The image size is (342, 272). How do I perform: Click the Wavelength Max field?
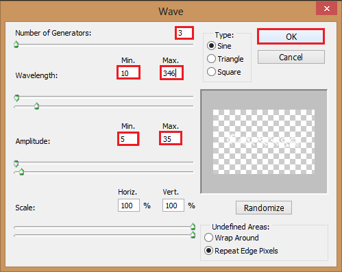(x=171, y=73)
